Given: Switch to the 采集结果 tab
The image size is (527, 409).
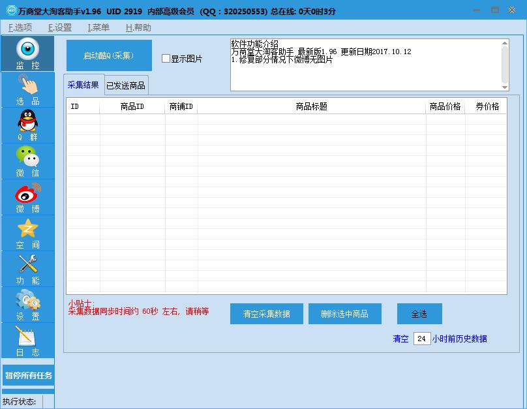Looking at the screenshot, I should (83, 85).
